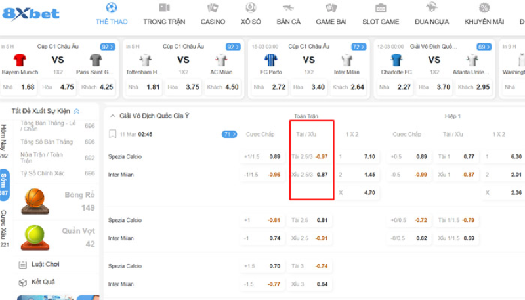The width and height of the screenshot is (525, 300).
Task: Bet Hòa 4.75 on Bayern Munich match
Action: [58, 87]
